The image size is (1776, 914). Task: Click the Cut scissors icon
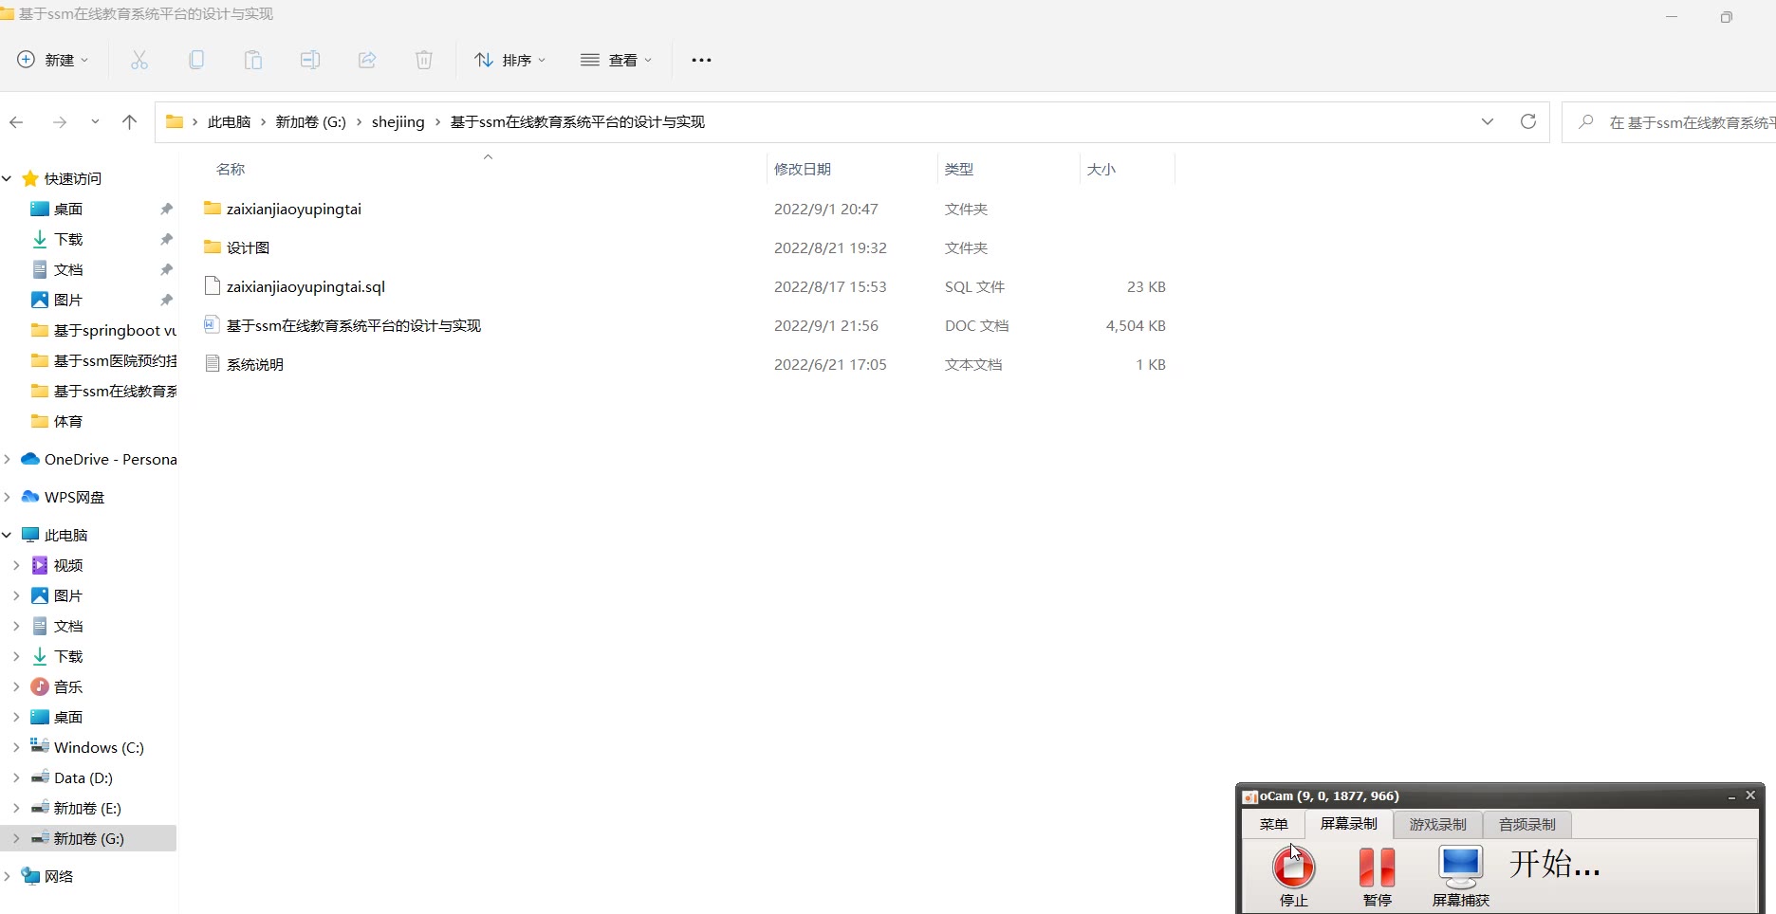click(x=139, y=60)
